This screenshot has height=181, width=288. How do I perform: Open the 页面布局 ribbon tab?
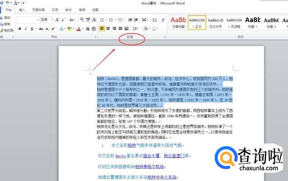pos(38,9)
